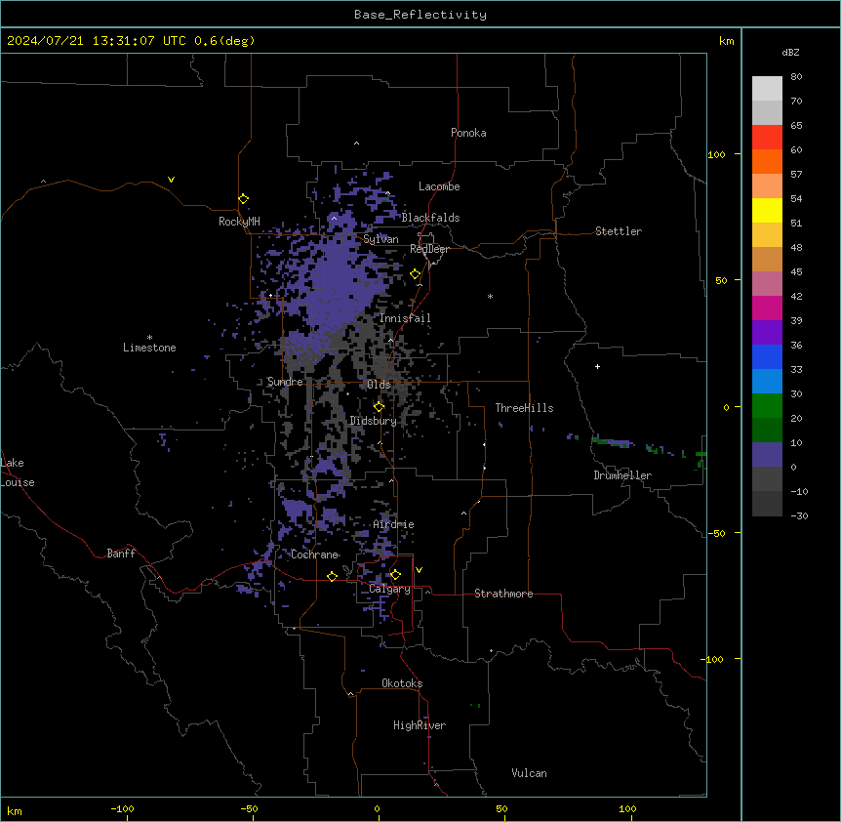The height and width of the screenshot is (822, 841).
Task: Click the 80 value on dBZ scale
Action: (x=796, y=77)
